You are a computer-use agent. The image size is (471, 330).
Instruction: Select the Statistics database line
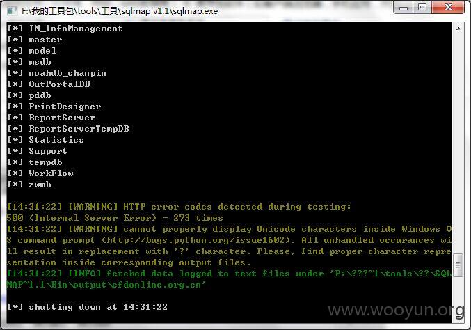(x=45, y=140)
